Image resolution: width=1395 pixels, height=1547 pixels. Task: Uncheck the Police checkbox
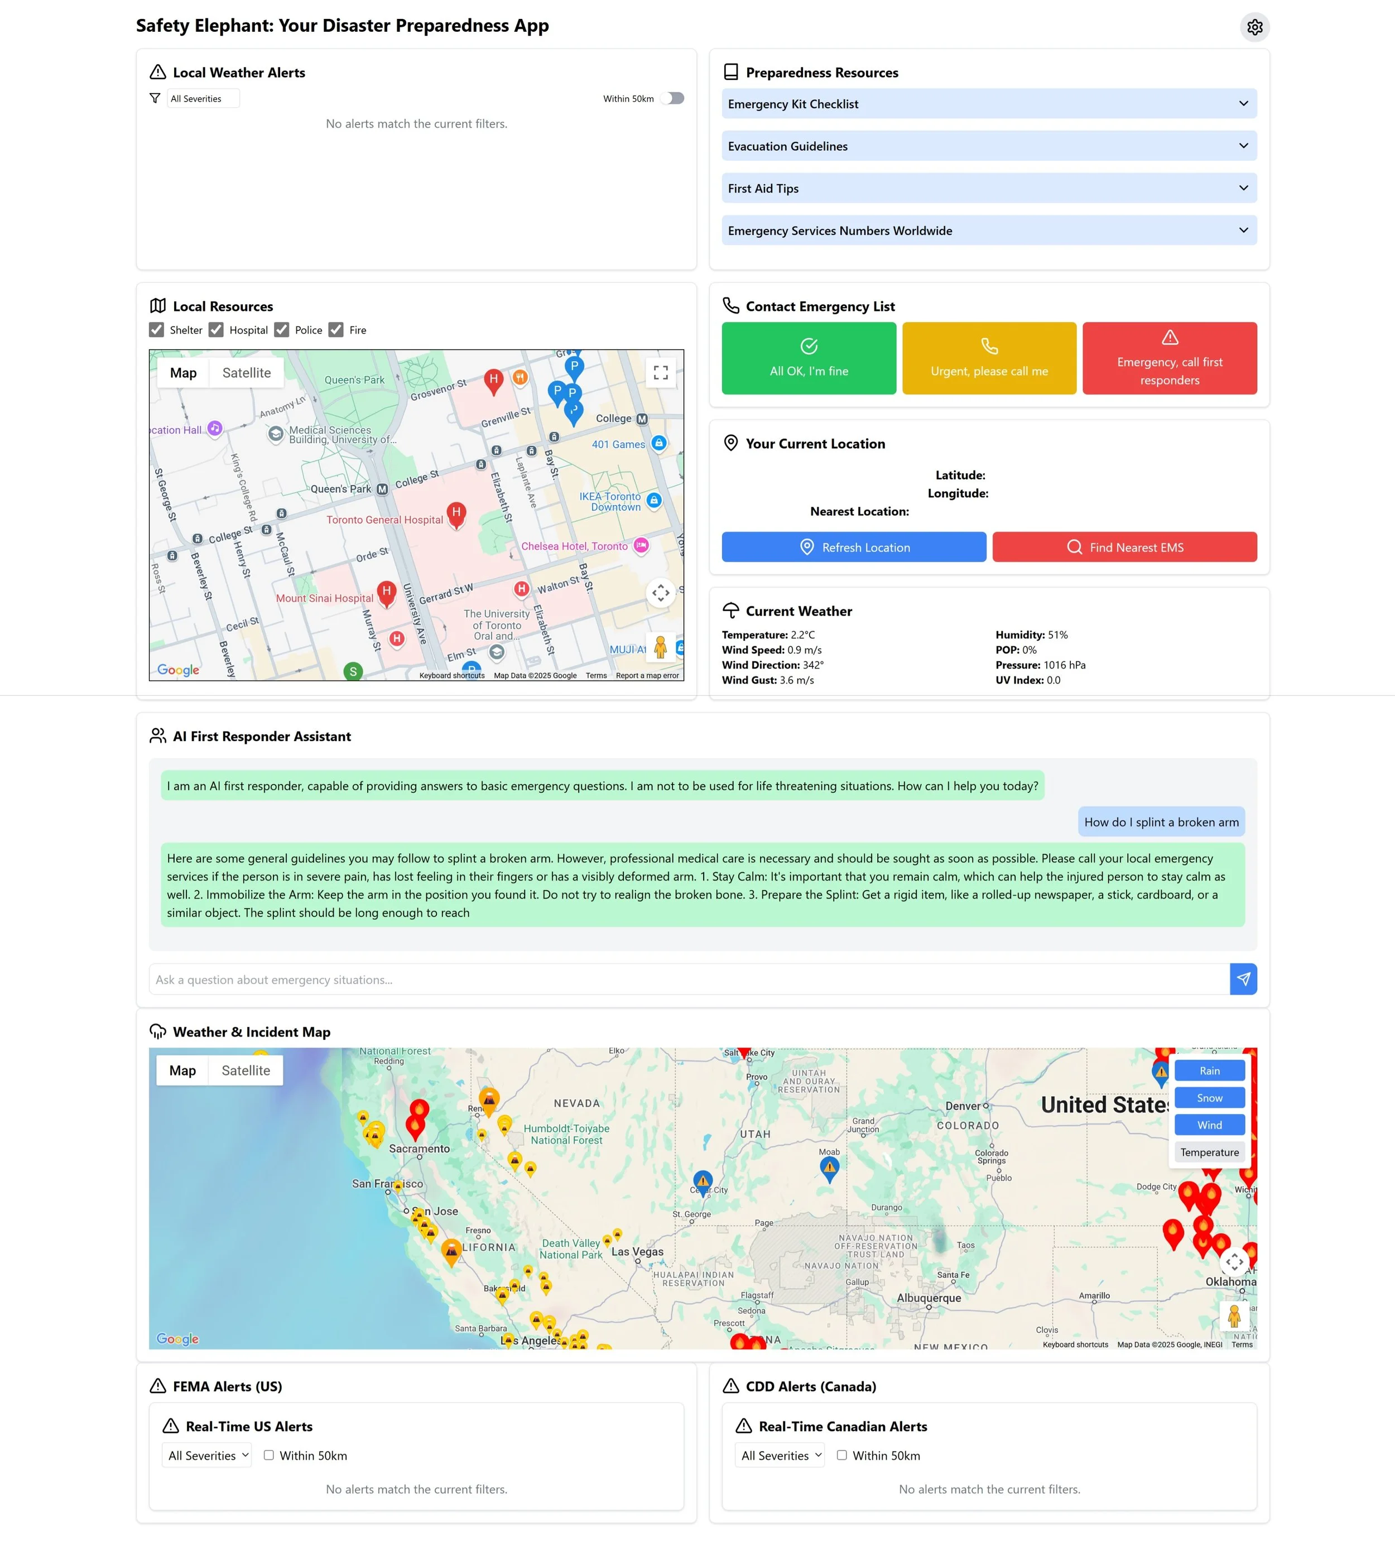[282, 330]
